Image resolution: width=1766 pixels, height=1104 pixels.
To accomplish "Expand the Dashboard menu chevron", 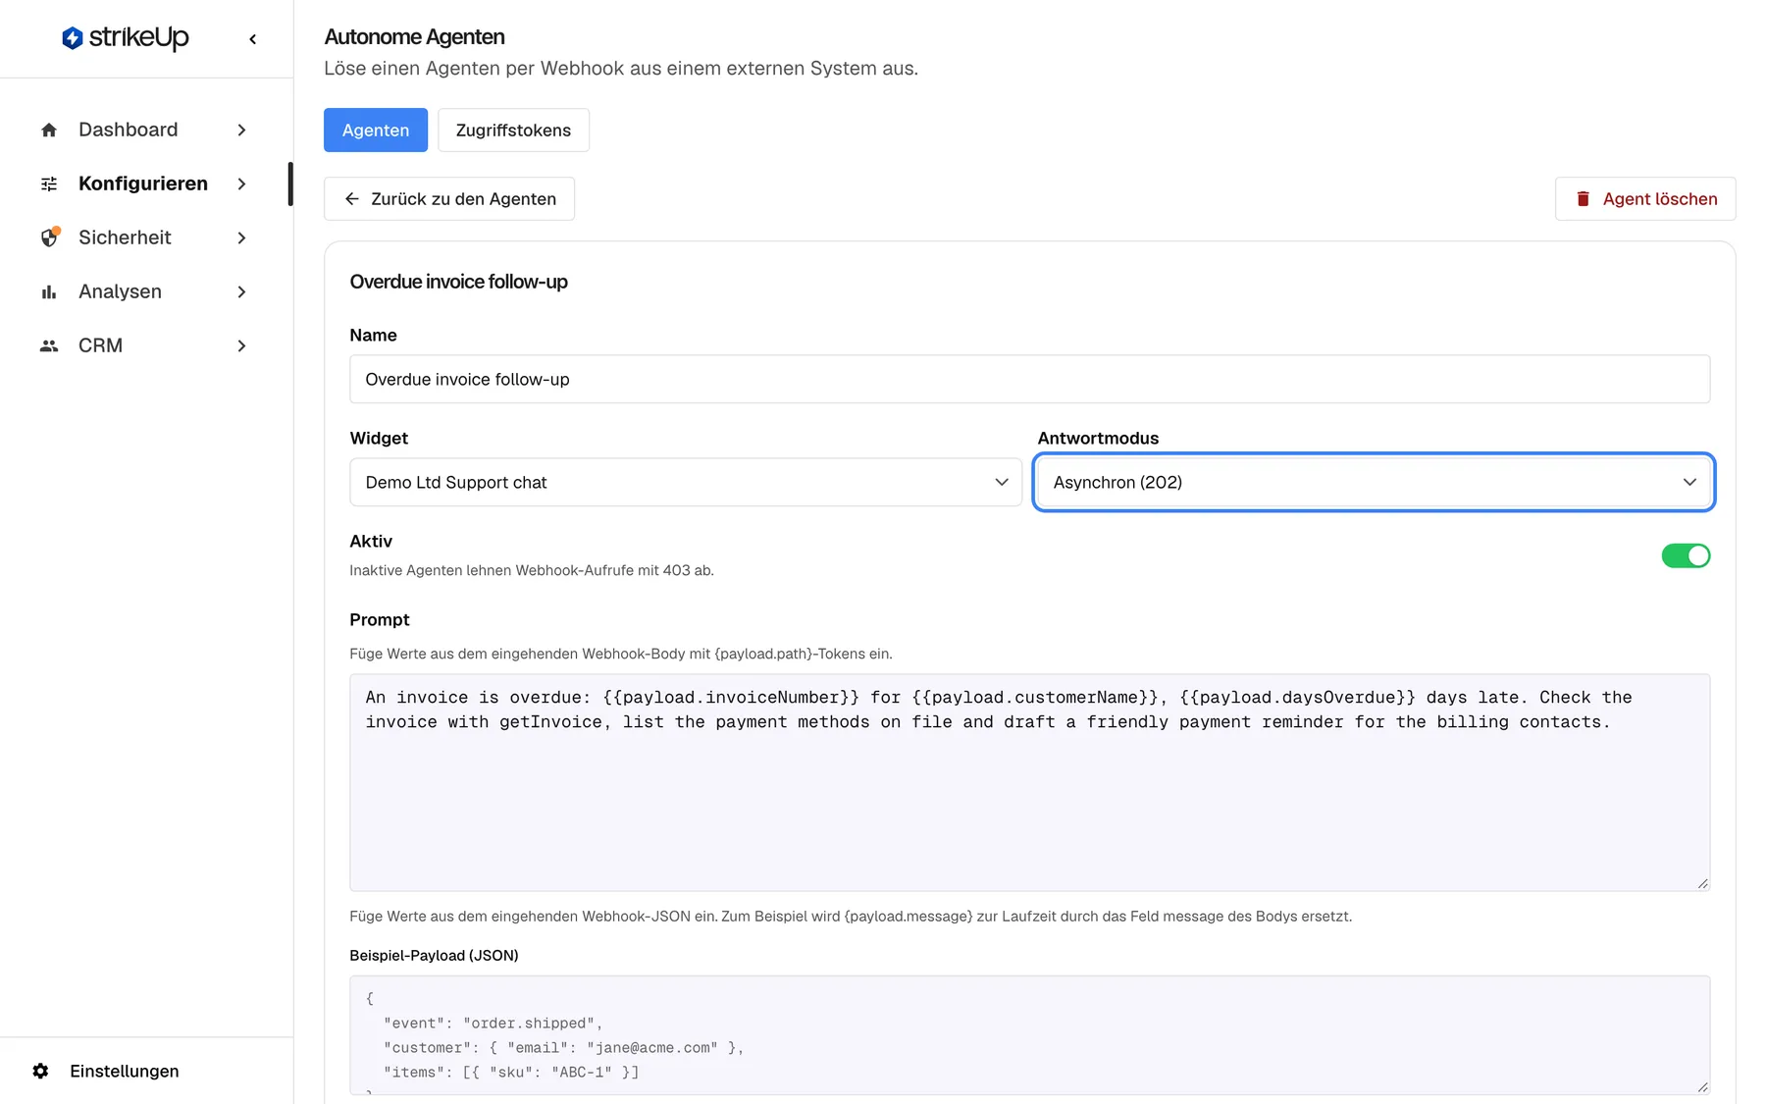I will tap(241, 130).
